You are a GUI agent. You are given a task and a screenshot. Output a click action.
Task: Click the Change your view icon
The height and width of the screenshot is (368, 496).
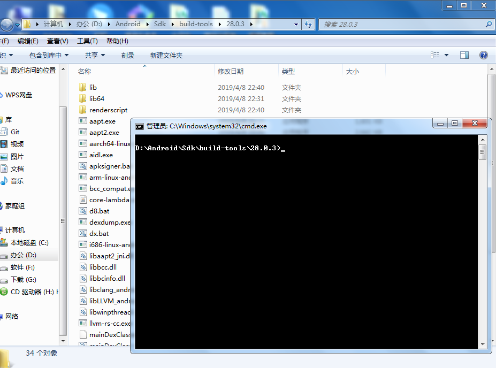[x=436, y=55]
